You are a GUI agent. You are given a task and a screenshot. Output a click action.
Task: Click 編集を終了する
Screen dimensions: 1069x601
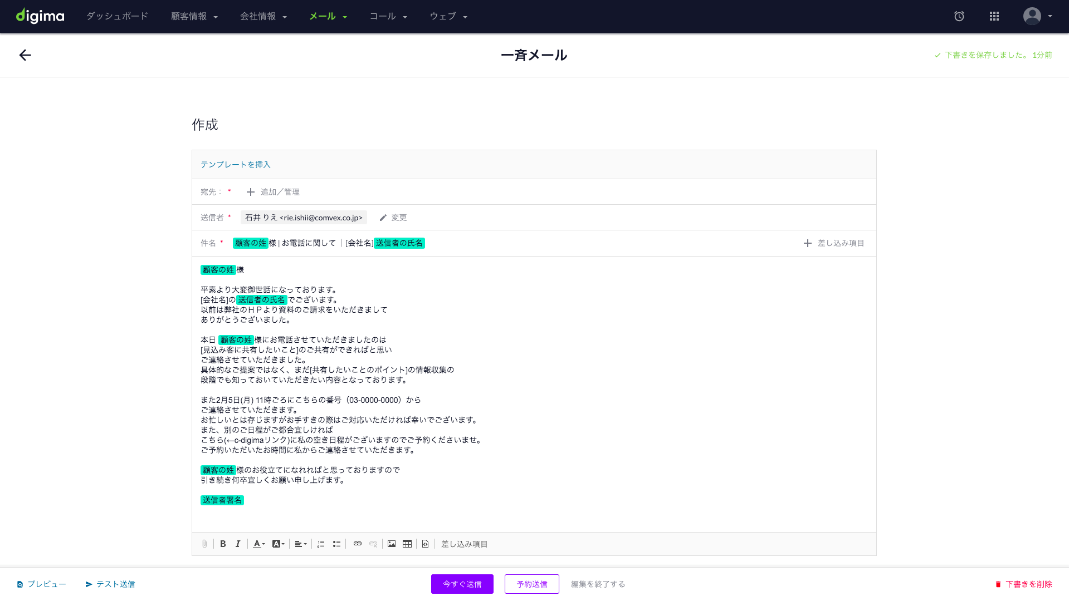(598, 584)
